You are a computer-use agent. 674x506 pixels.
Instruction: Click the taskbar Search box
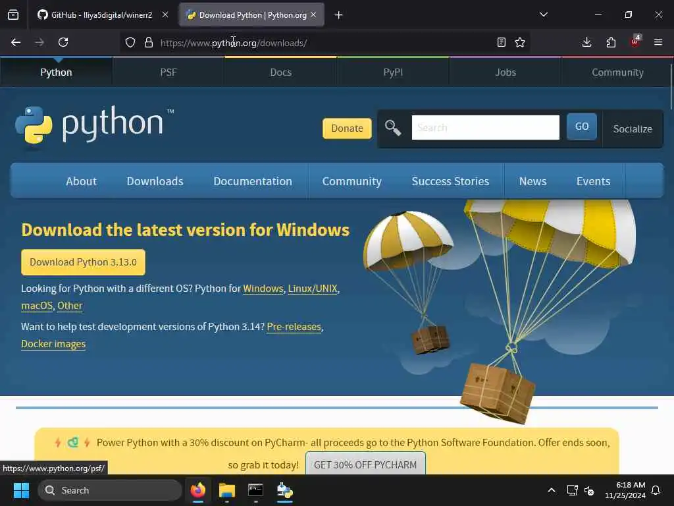tap(110, 490)
